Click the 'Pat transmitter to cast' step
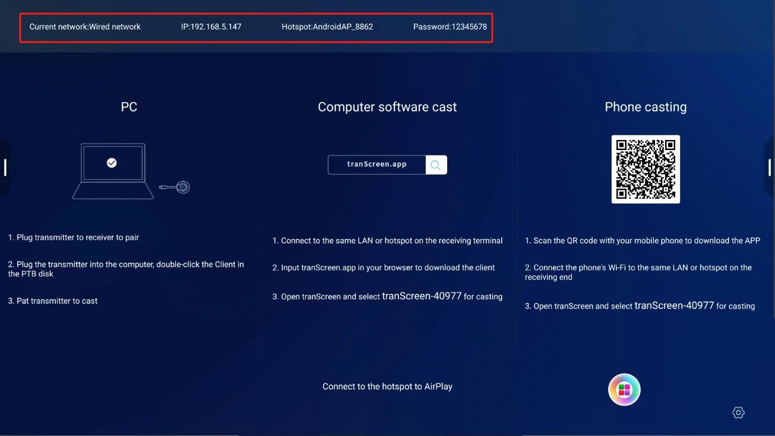The image size is (775, 436). pos(53,301)
